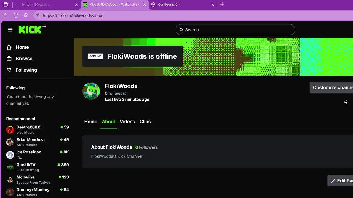Click 'FlokiWoods is offline' banner text
The image size is (353, 198).
point(142,56)
